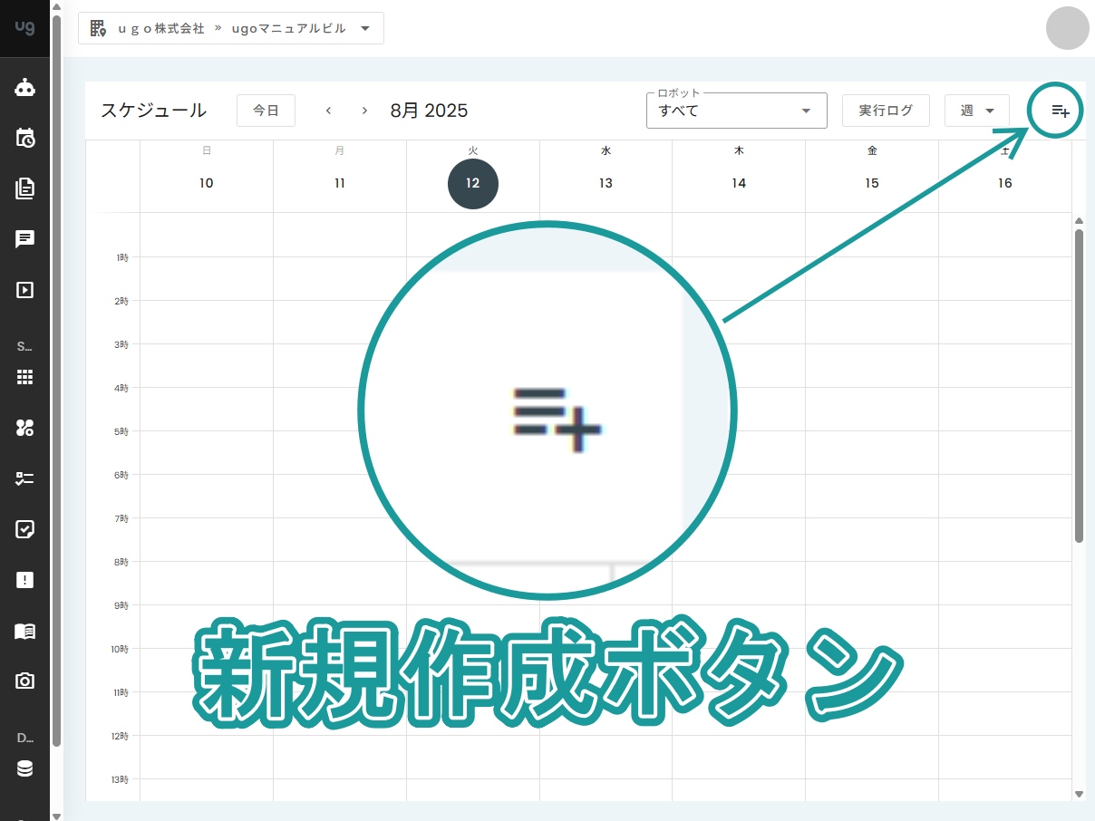1095x821 pixels.
Task: Open the ロボット すべて dropdown
Action: (x=736, y=111)
